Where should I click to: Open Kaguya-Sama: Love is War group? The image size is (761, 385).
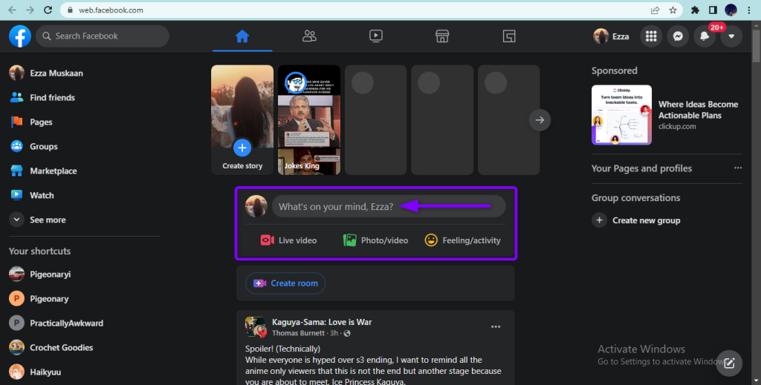coord(322,322)
